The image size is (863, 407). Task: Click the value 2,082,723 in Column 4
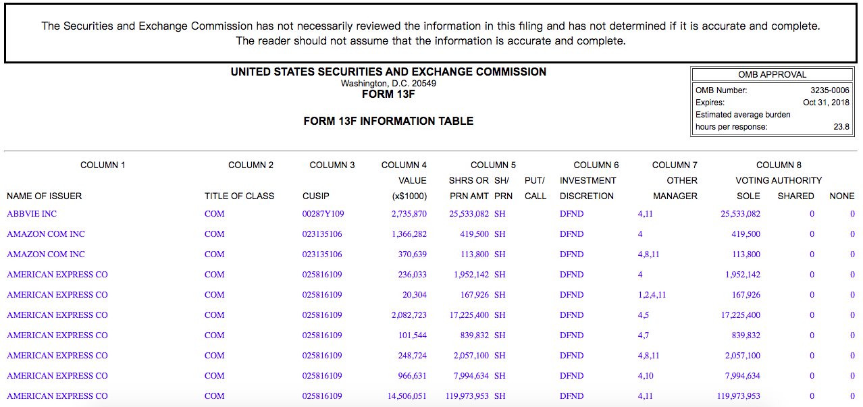coord(409,315)
